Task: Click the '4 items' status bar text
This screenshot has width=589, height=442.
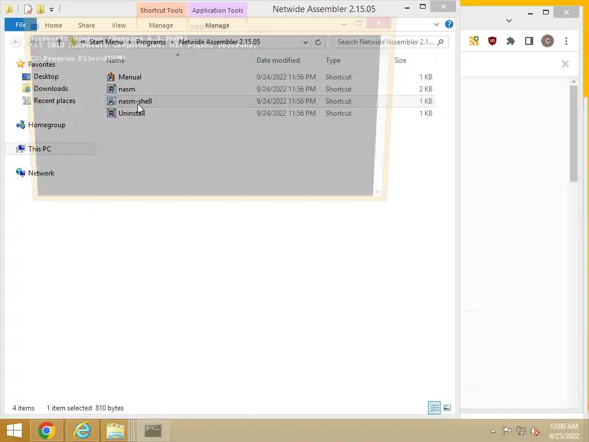Action: (x=24, y=408)
